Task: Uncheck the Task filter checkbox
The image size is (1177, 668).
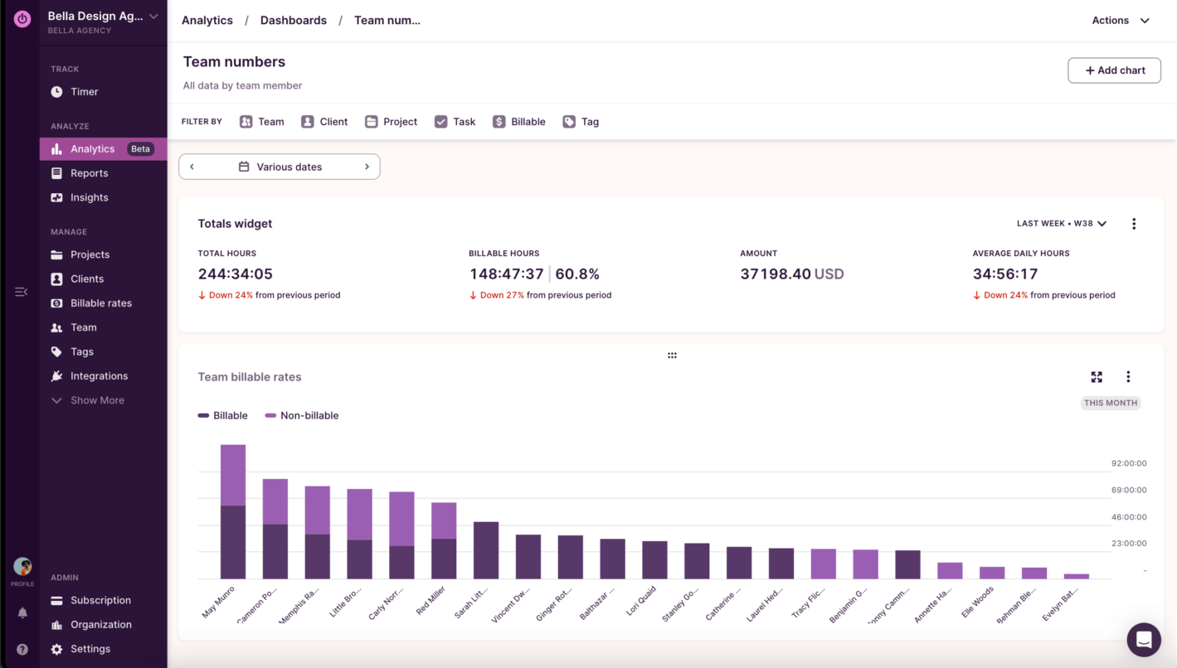Action: 440,121
